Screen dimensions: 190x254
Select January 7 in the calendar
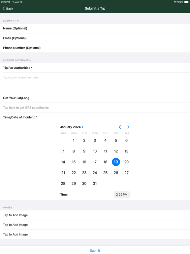coord(63,151)
